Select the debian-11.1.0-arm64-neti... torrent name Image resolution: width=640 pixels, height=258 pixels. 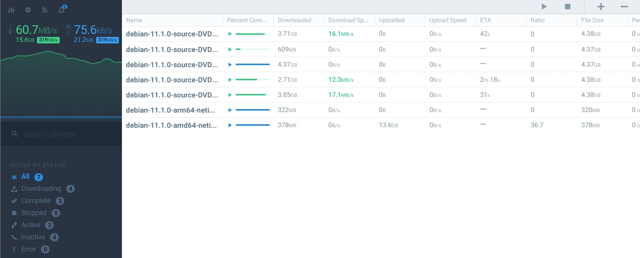(172, 110)
